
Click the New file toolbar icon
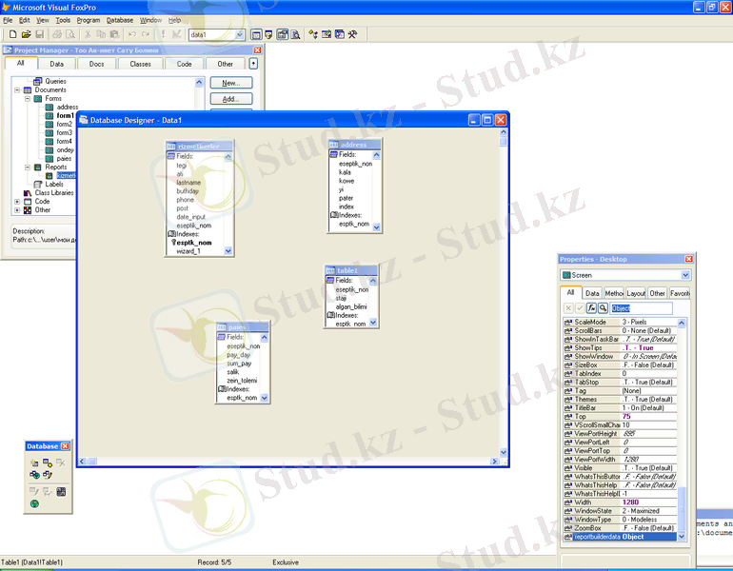(12, 34)
